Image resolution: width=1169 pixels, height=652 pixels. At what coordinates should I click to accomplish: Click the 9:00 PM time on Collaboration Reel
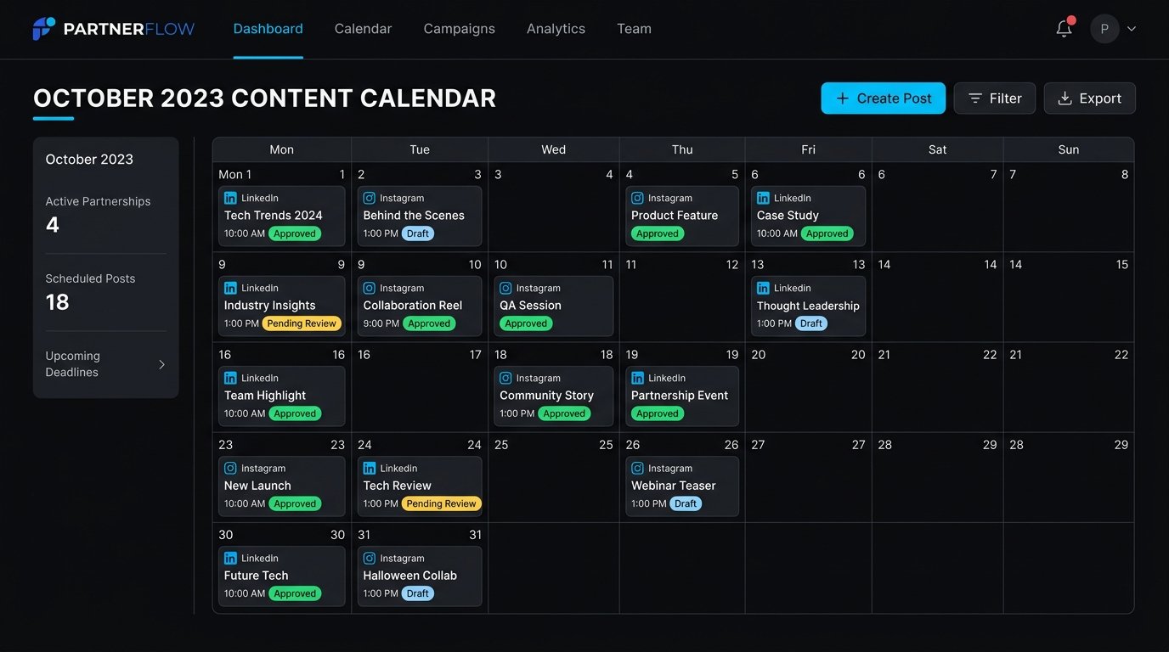[x=381, y=323]
